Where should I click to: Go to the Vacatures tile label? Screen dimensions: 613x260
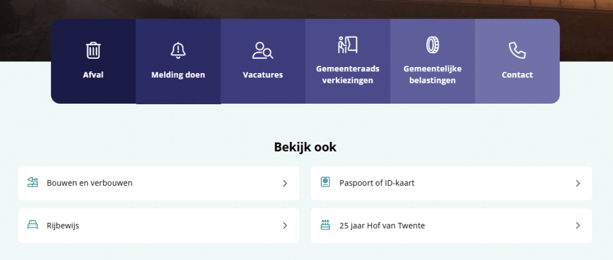click(263, 75)
